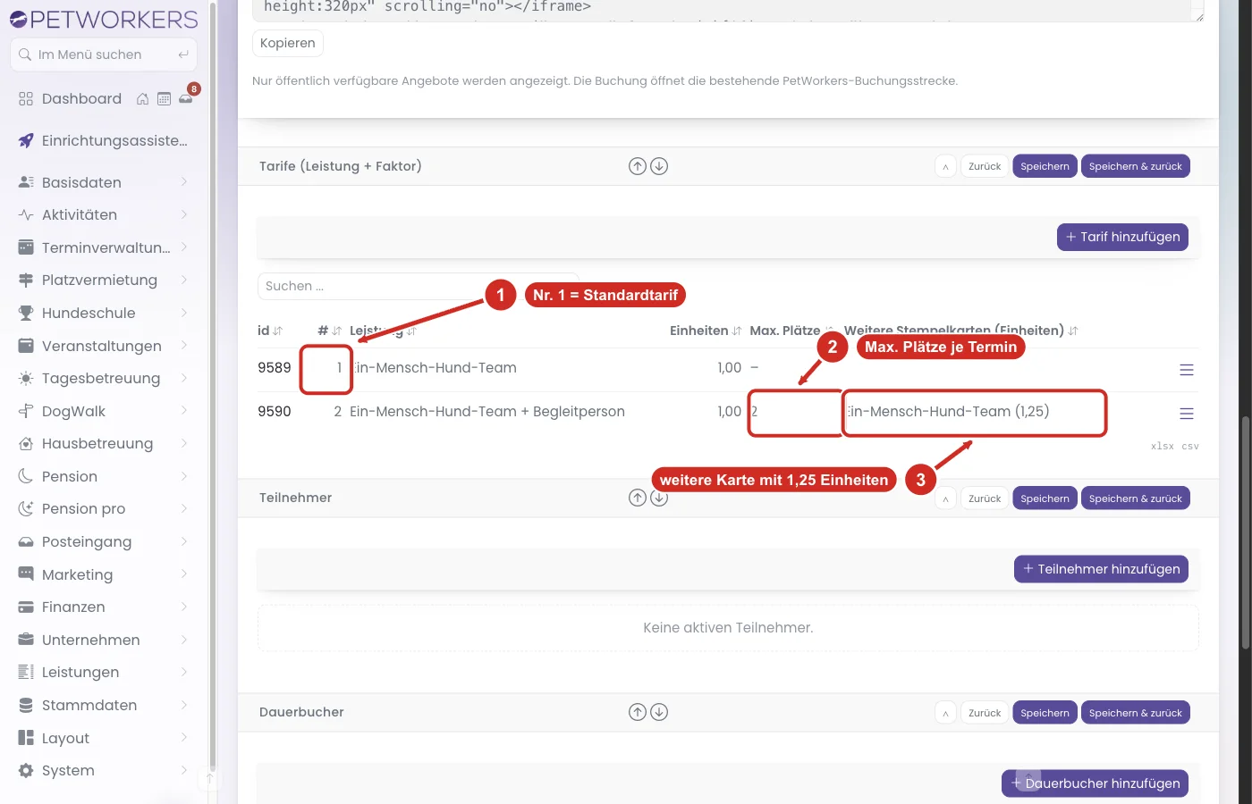
Task: Click the PetWorkers logo
Action: (104, 19)
